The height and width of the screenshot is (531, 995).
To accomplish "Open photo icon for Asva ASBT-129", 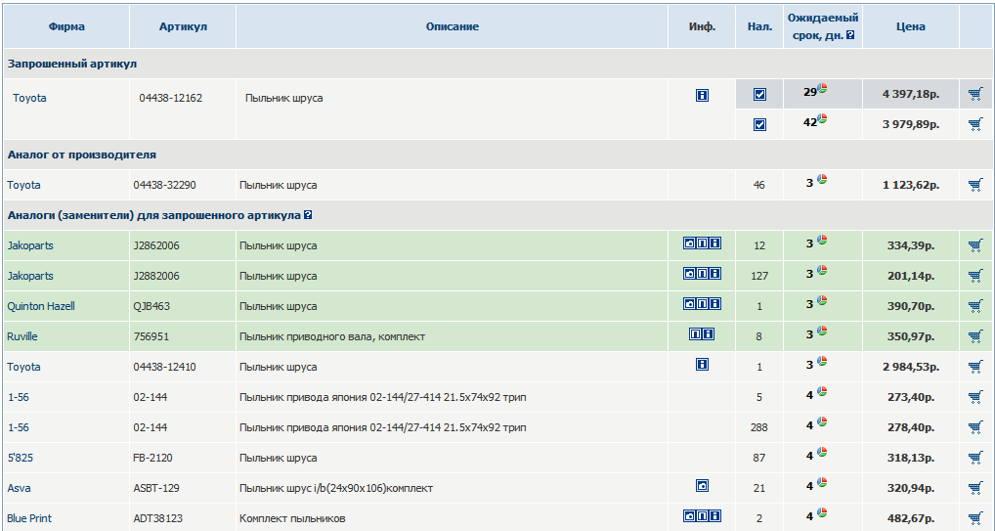I will click(x=702, y=486).
